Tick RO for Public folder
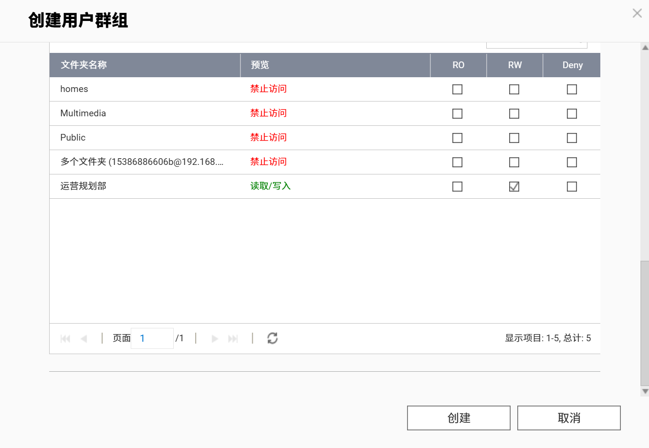This screenshot has height=448, width=649. pyautogui.click(x=457, y=138)
